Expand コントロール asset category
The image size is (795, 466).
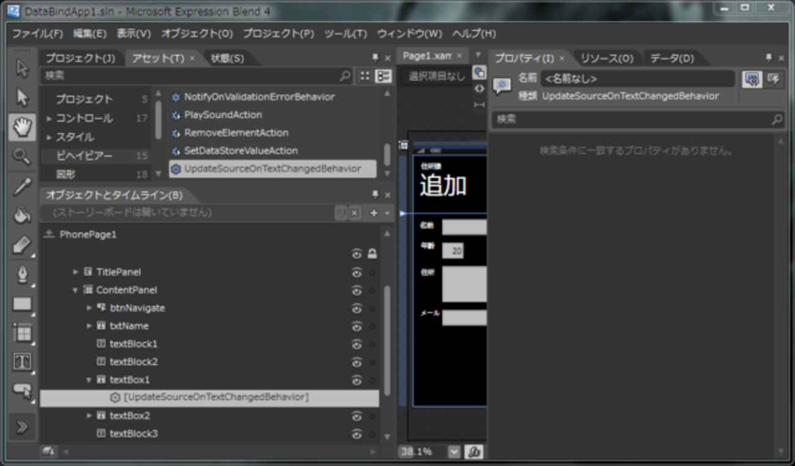click(49, 119)
